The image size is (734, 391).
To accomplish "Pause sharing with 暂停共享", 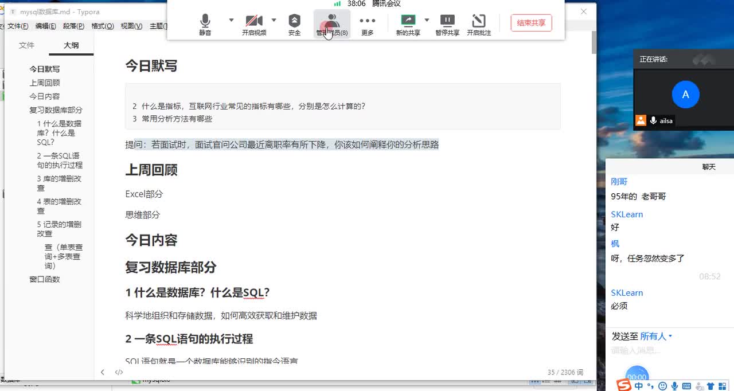I will pos(447,25).
